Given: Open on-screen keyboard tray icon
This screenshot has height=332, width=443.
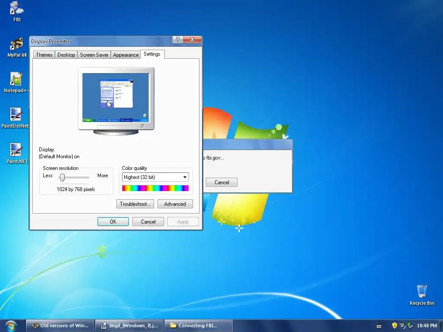Looking at the screenshot, I should click(x=379, y=326).
